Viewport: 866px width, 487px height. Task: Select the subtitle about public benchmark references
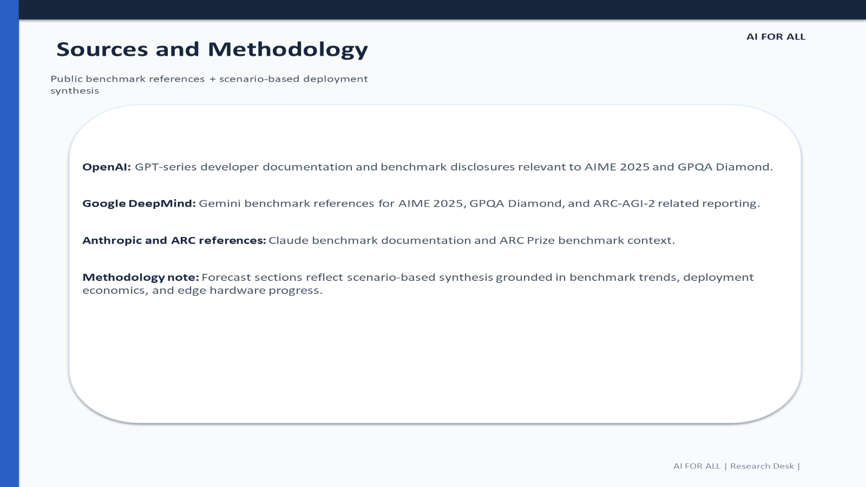tap(209, 84)
